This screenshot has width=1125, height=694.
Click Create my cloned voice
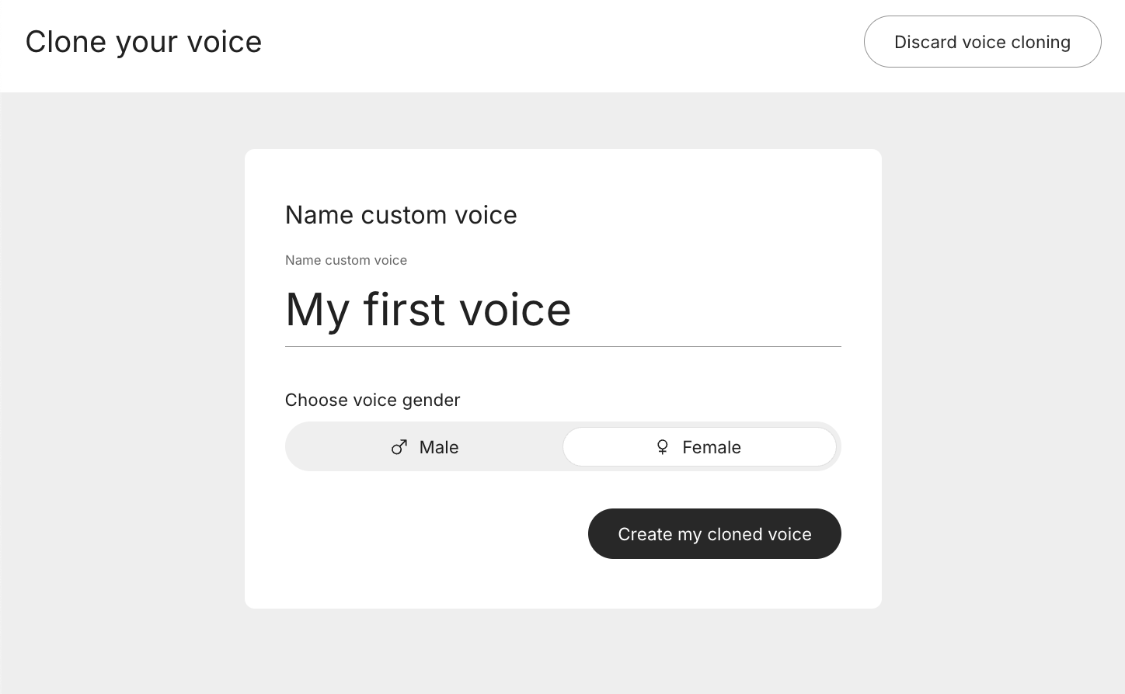pyautogui.click(x=715, y=534)
